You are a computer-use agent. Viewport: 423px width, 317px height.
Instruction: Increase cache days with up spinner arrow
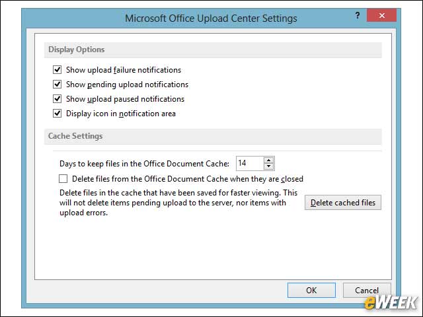(x=269, y=160)
